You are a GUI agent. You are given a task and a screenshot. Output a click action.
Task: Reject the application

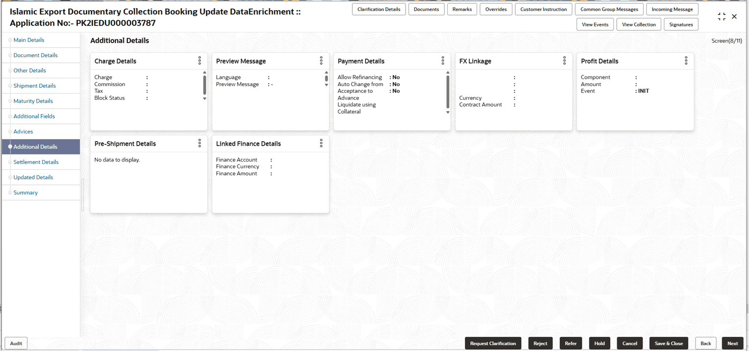coord(540,343)
